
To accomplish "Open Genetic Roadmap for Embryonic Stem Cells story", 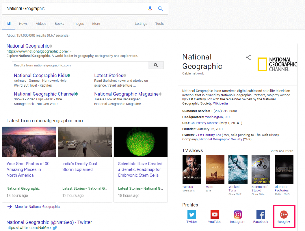I will 140,169.
